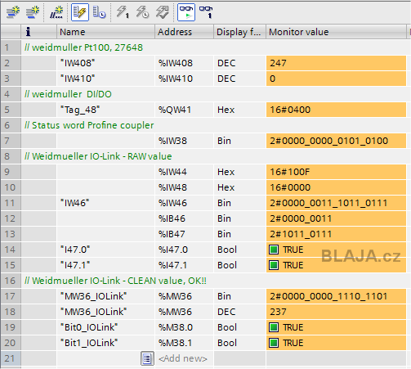Screen dimensions: 411x369
Task: Select the TRUE indicator for I47.0
Action: pyautogui.click(x=286, y=250)
